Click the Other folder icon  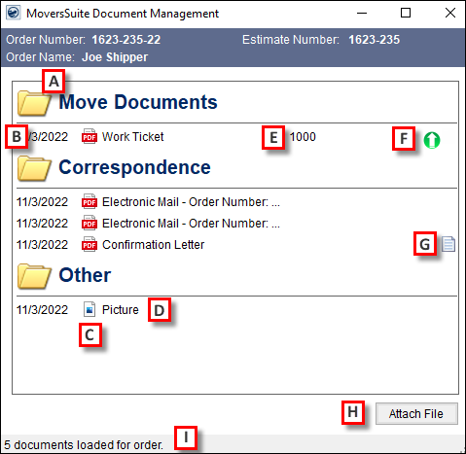[34, 276]
